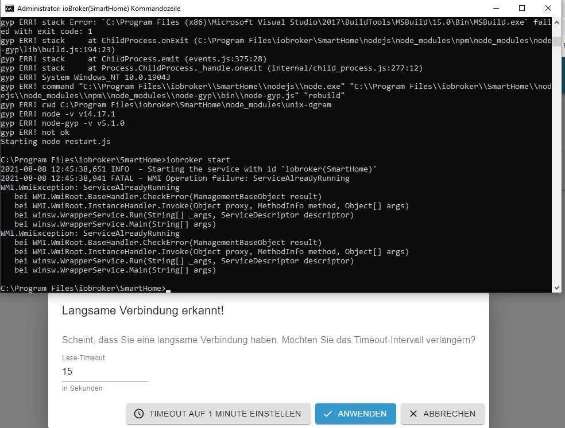Image resolution: width=565 pixels, height=428 pixels.
Task: Click the Lese-Timeout input field
Action: [105, 371]
